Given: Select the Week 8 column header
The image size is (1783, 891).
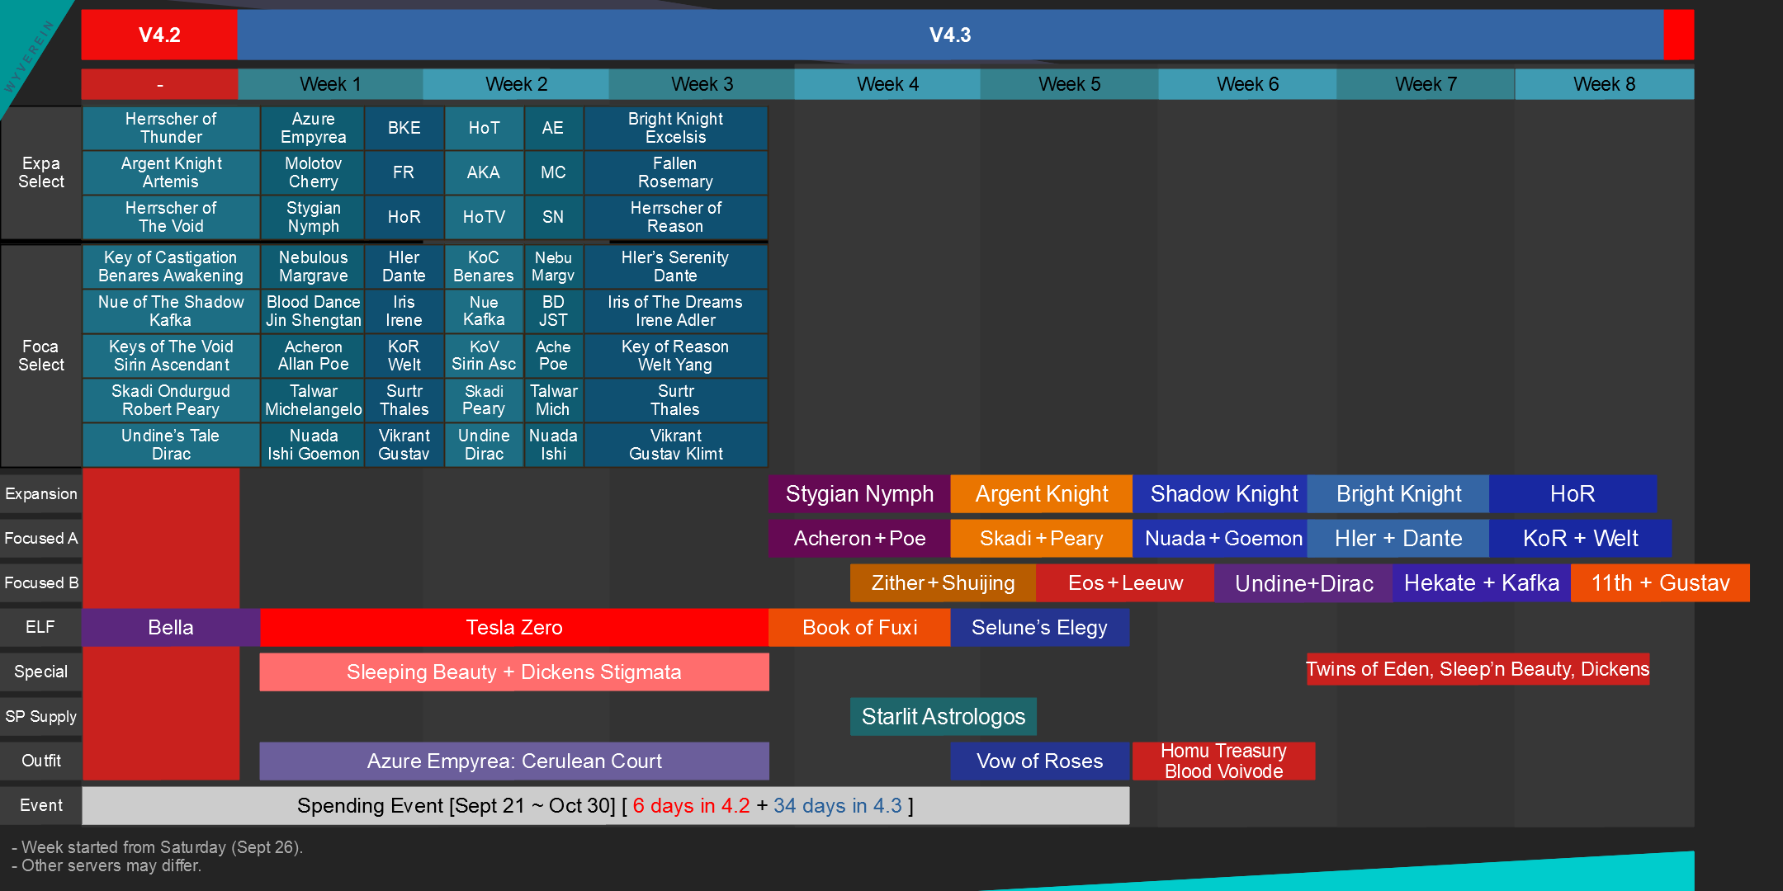Looking at the screenshot, I should pos(1604,84).
